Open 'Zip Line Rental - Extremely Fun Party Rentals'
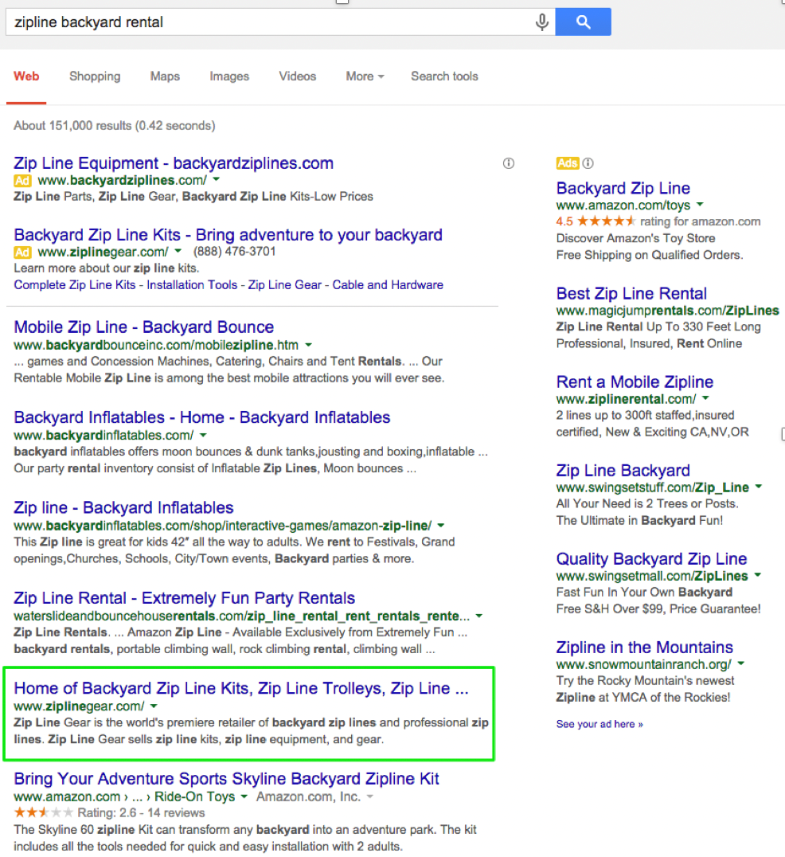785x857 pixels. (x=185, y=598)
